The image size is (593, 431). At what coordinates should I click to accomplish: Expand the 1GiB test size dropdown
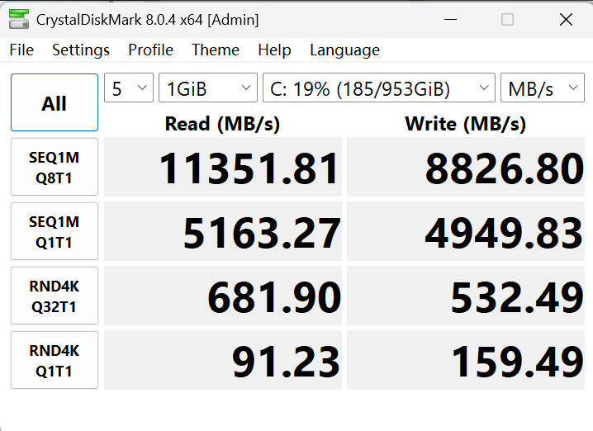click(208, 89)
